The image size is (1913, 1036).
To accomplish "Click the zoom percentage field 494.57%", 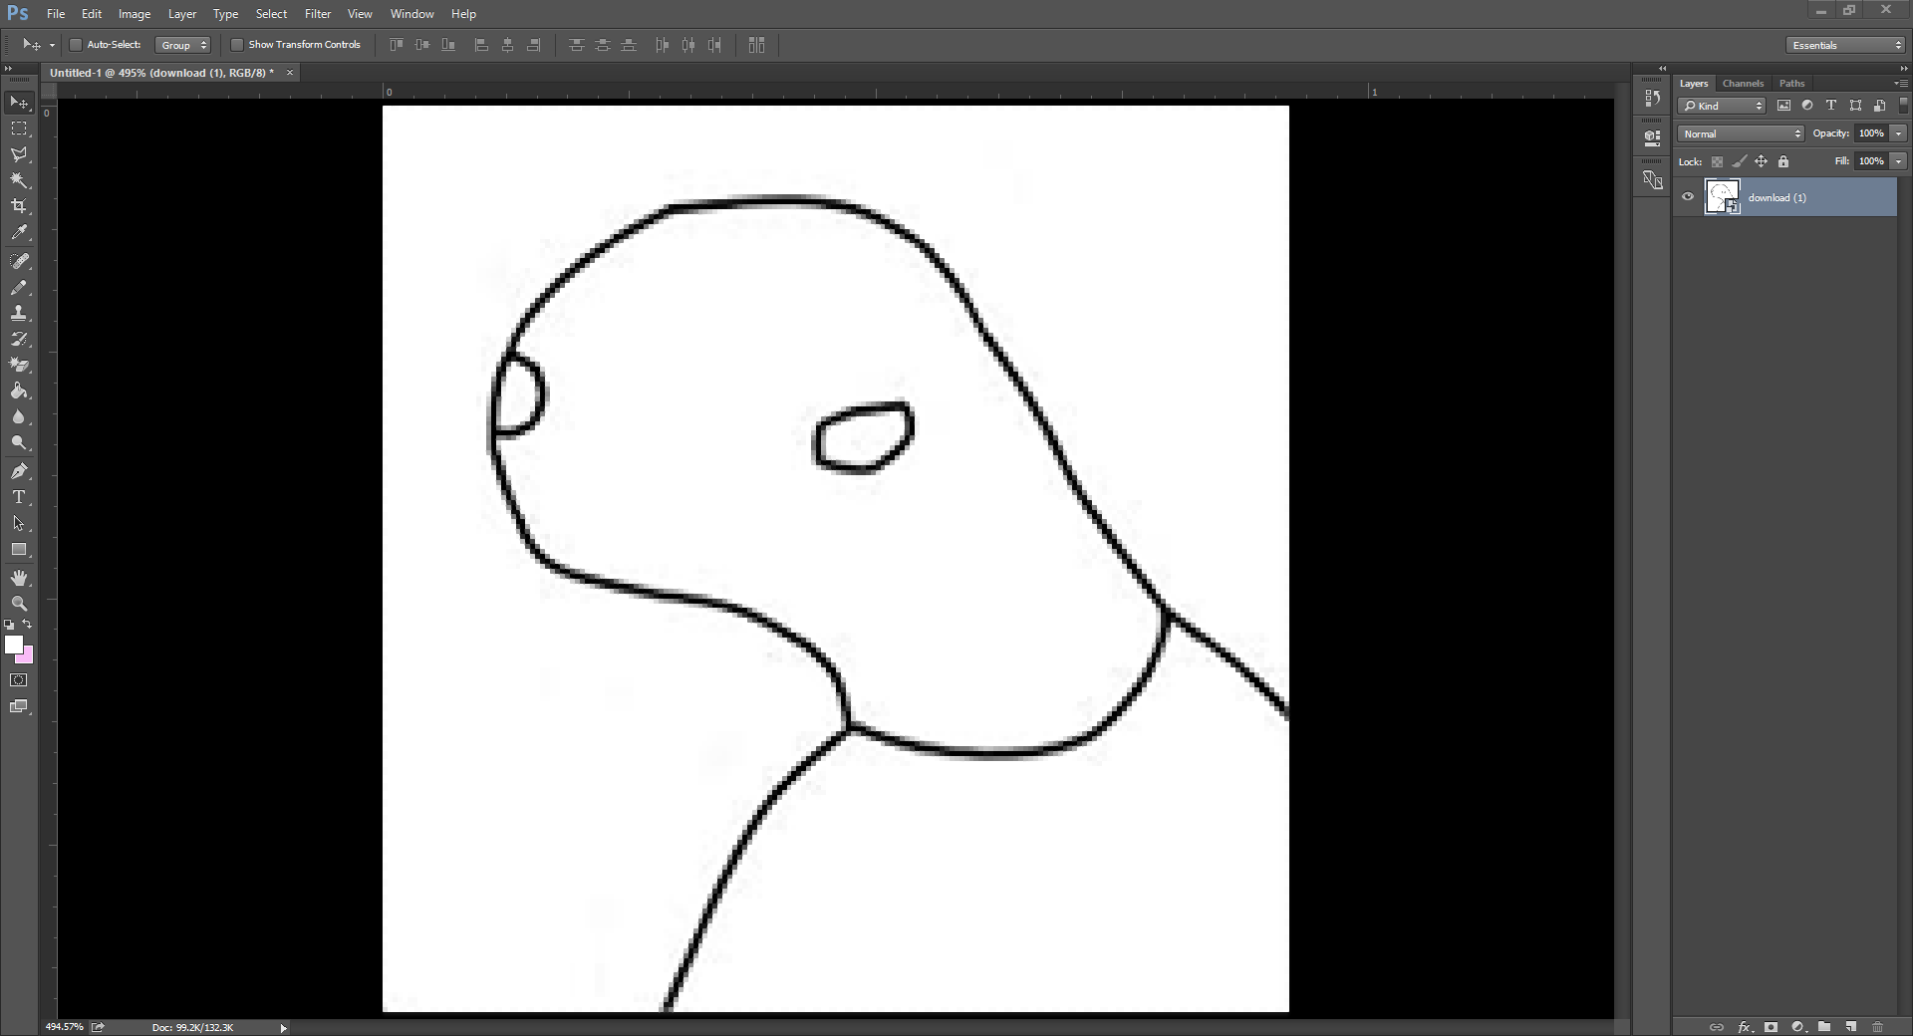I will point(65,1027).
